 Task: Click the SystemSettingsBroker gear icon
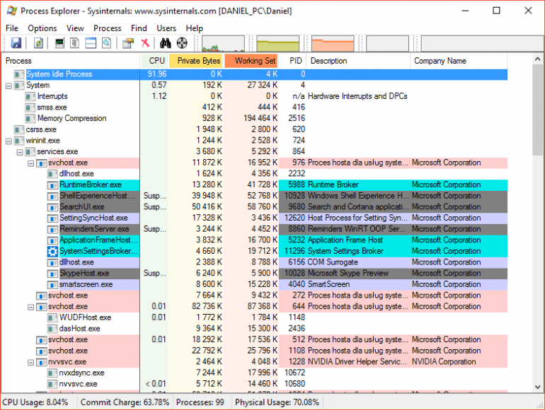(x=52, y=251)
